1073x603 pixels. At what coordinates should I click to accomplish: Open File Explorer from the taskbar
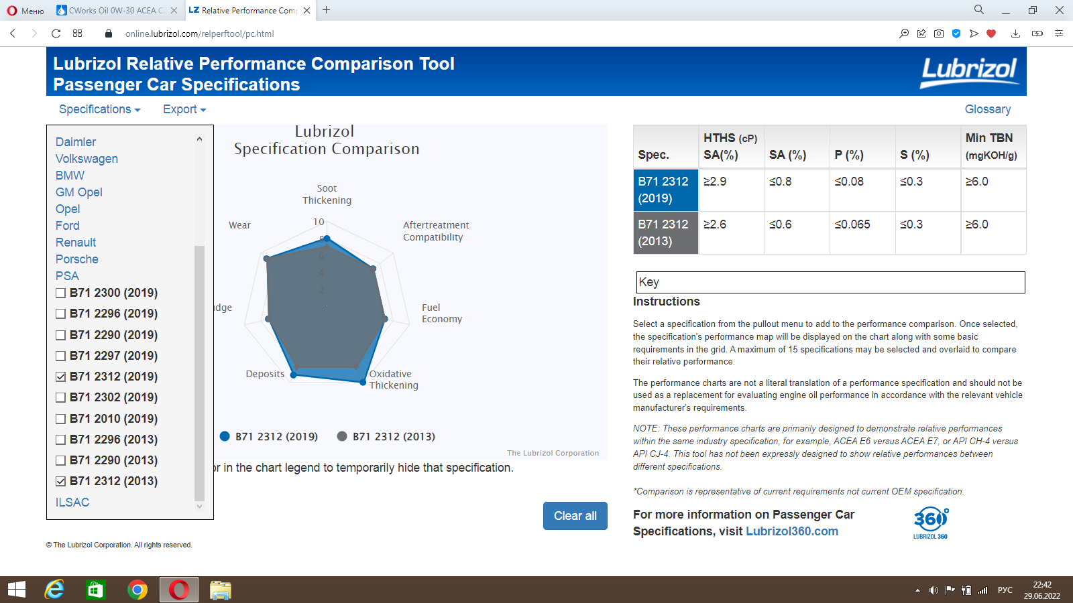(221, 590)
